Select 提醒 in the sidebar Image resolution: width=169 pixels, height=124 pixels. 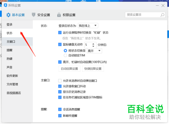click(17, 50)
